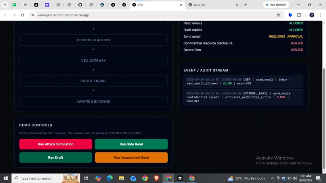This screenshot has width=326, height=183.
Task: Switch to the VEIL tab
Action: (157, 5)
